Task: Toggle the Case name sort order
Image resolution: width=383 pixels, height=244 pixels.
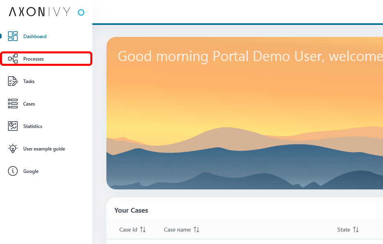Action: point(196,230)
